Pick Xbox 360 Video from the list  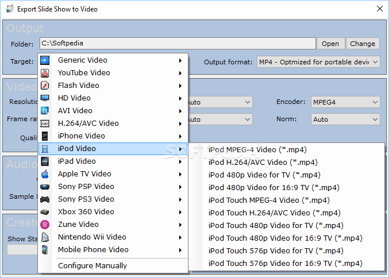tap(113, 212)
